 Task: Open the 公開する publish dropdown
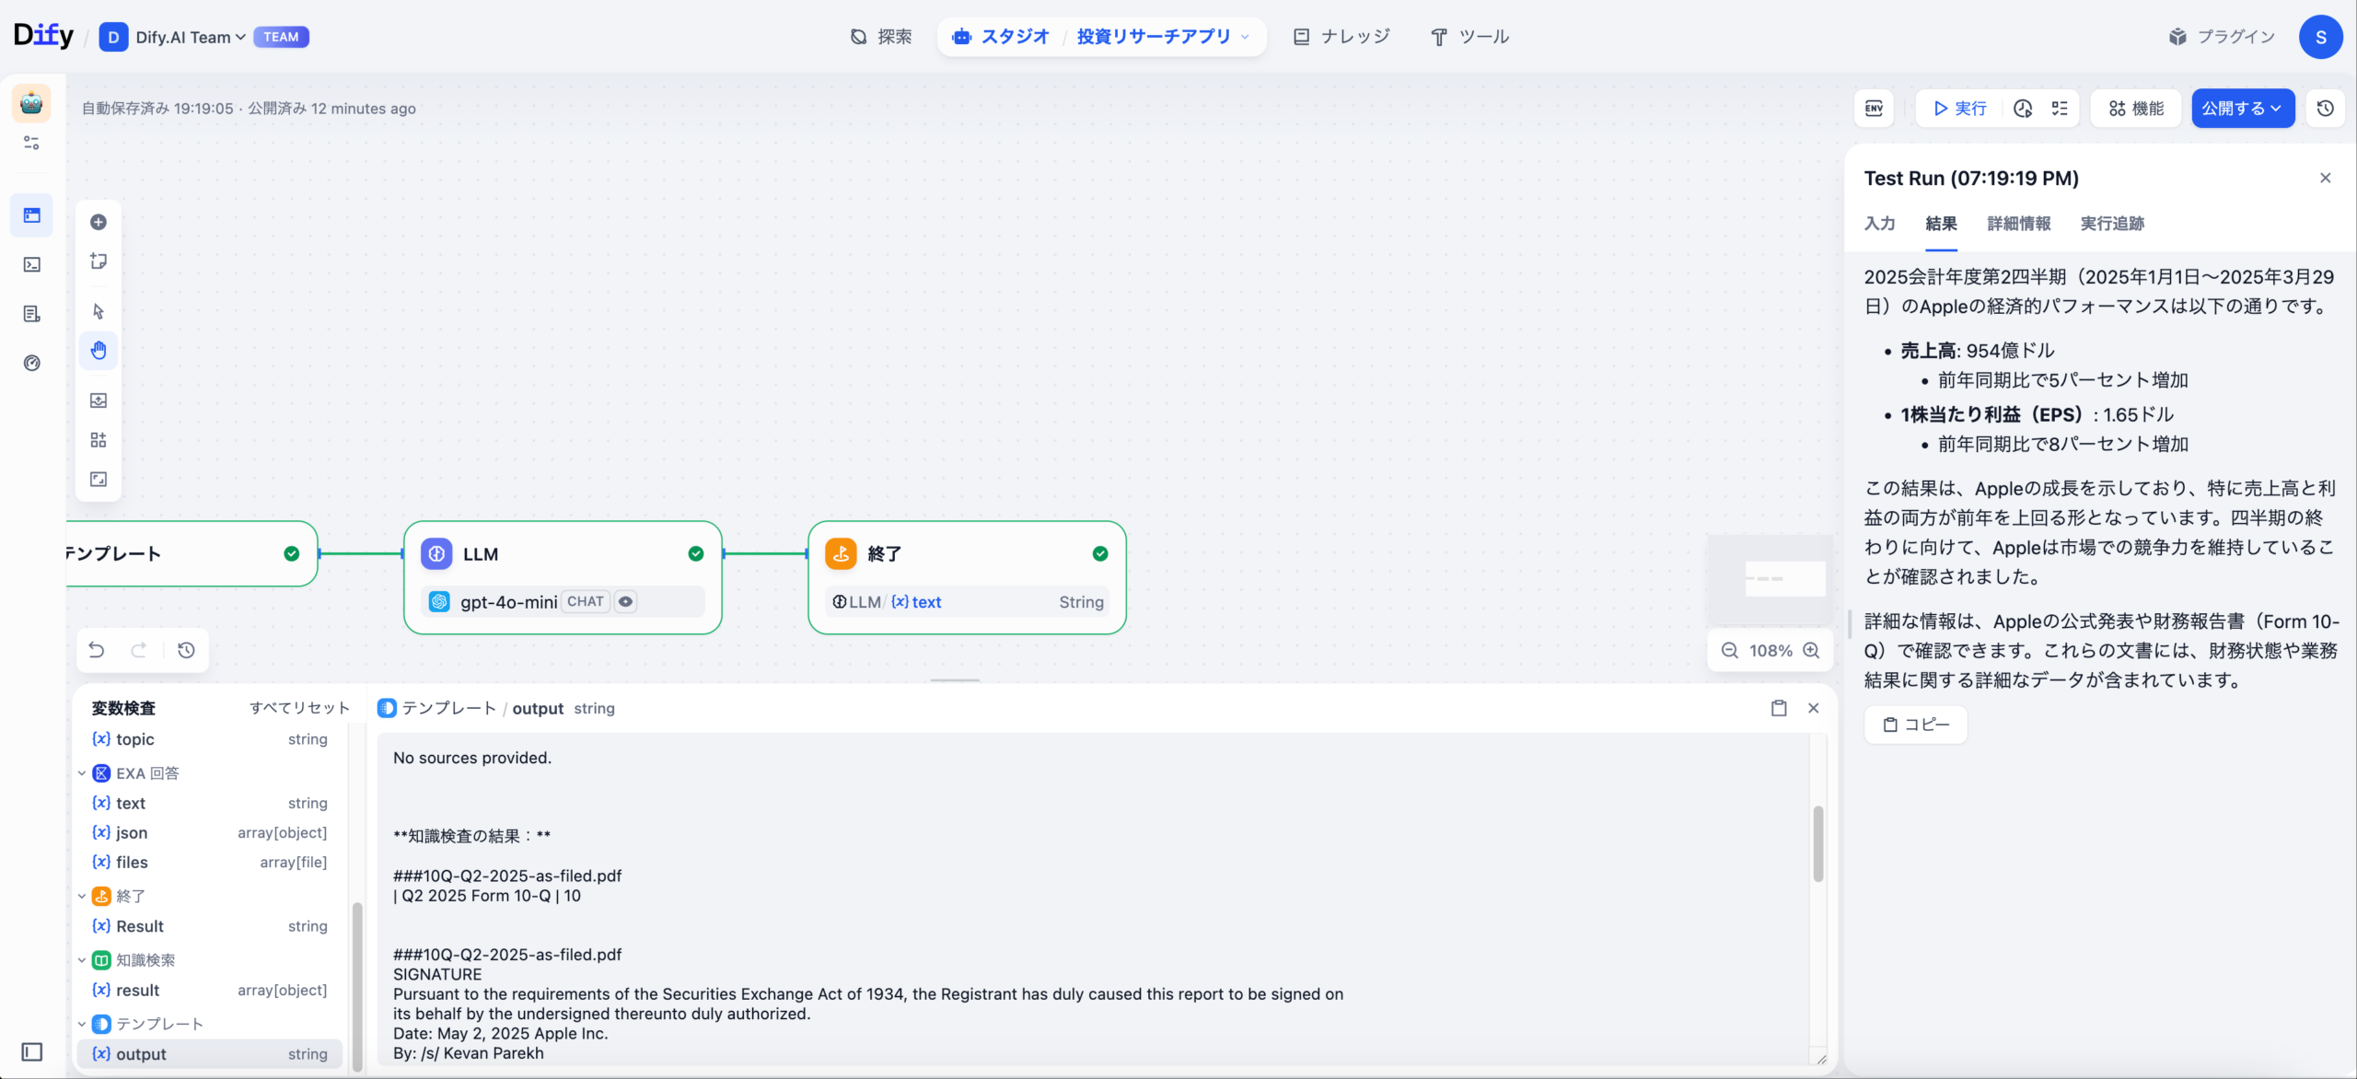2242,109
